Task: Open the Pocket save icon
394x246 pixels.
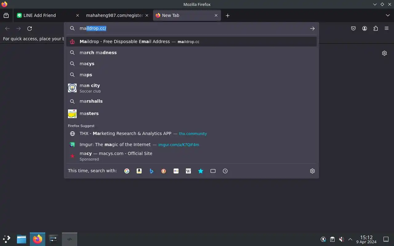Action: click(x=353, y=28)
